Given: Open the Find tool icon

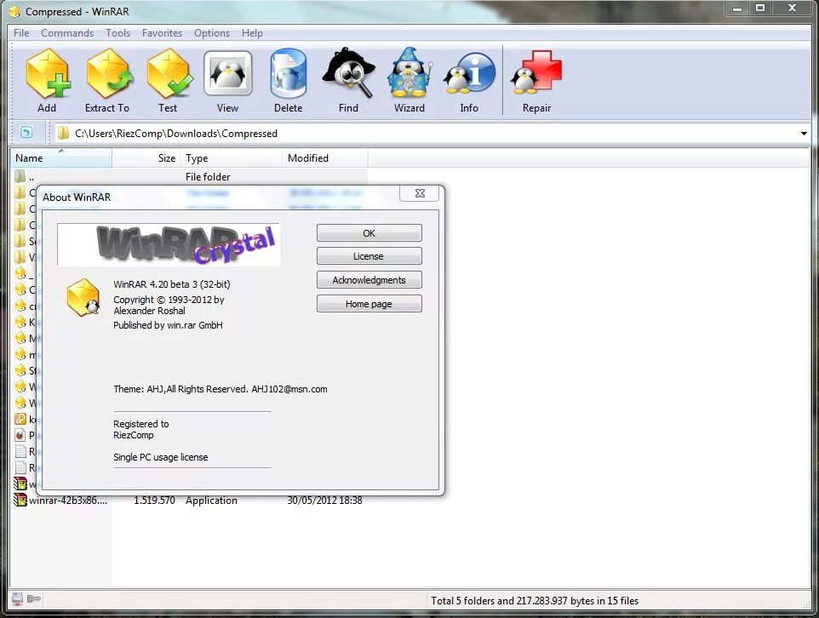Looking at the screenshot, I should click(x=348, y=73).
